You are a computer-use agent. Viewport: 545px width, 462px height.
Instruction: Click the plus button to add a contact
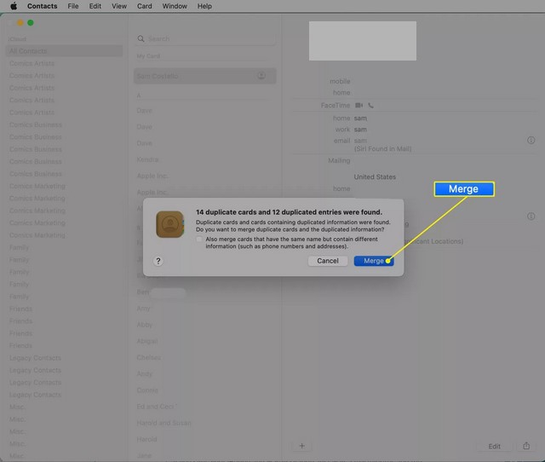click(301, 446)
